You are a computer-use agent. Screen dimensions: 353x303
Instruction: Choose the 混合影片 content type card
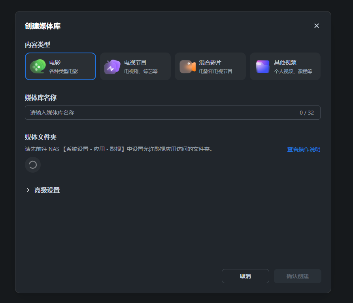(x=210, y=66)
